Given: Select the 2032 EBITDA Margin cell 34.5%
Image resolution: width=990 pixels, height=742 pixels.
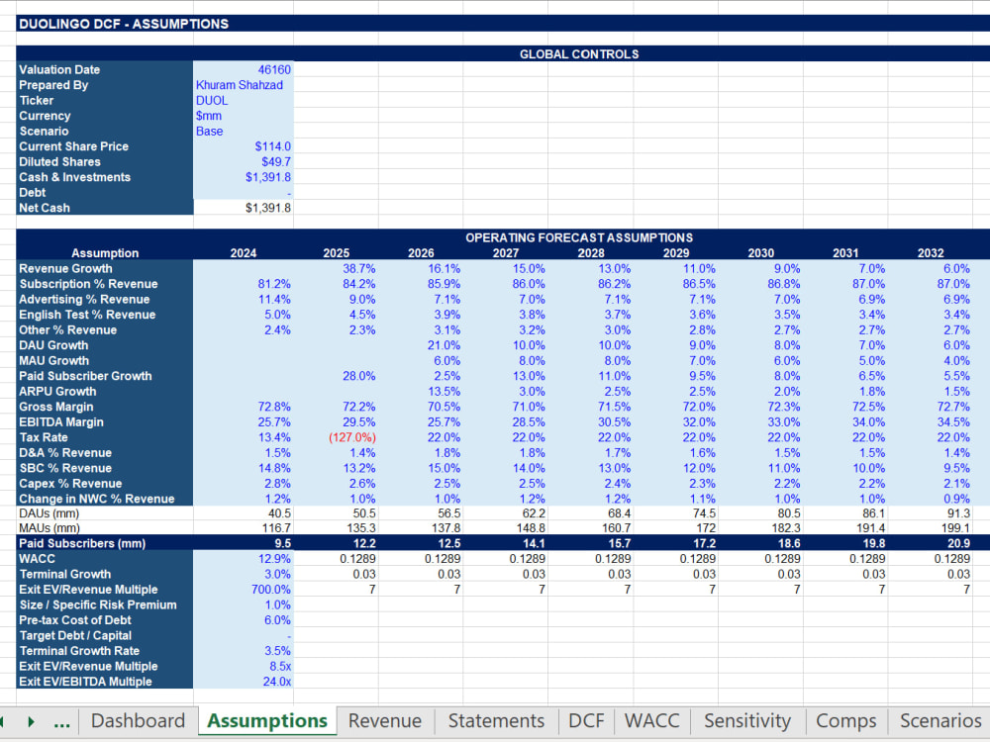Looking at the screenshot, I should click(x=930, y=422).
